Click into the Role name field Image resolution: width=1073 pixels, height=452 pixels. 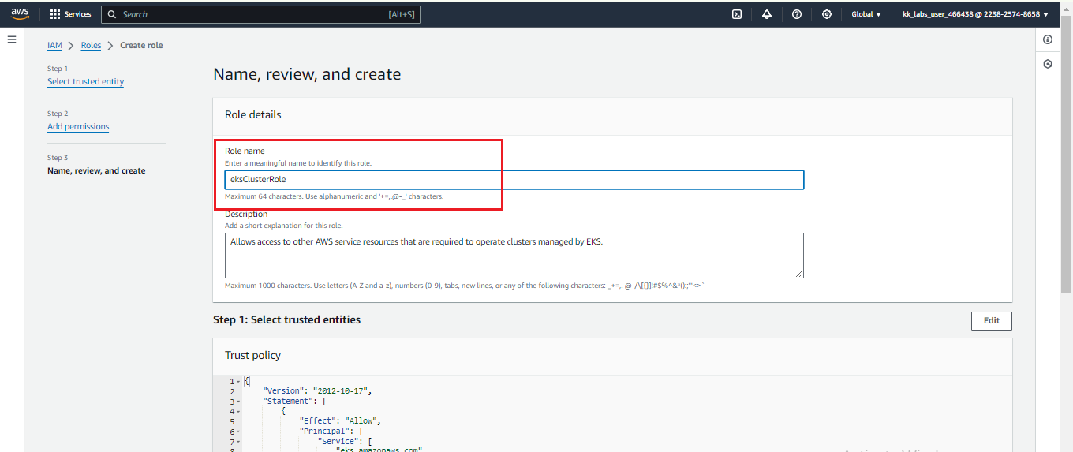[514, 180]
